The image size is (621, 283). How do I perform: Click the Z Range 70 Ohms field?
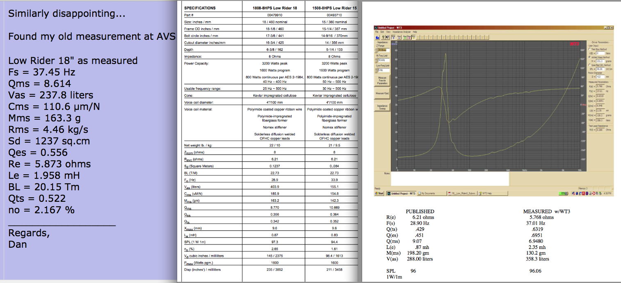[384, 50]
